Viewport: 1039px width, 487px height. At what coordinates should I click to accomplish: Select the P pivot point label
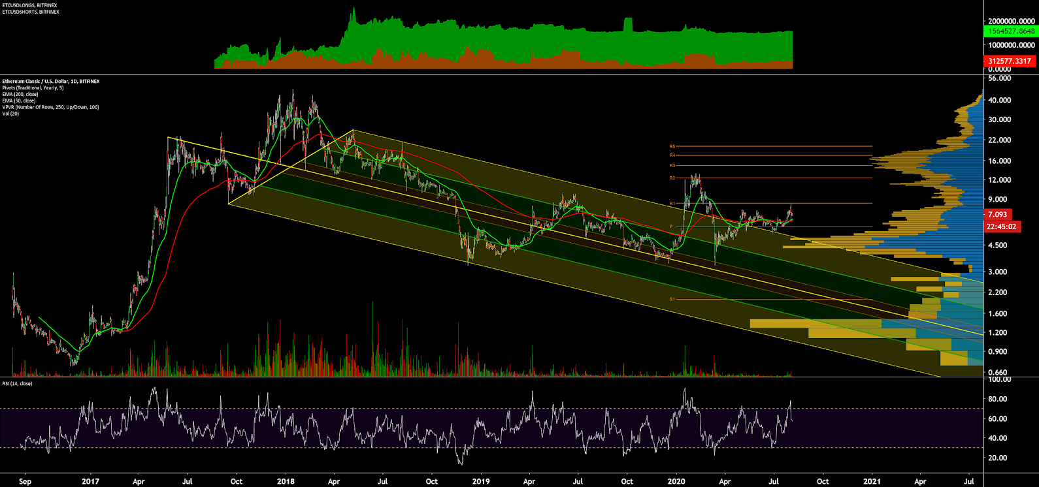tap(671, 227)
